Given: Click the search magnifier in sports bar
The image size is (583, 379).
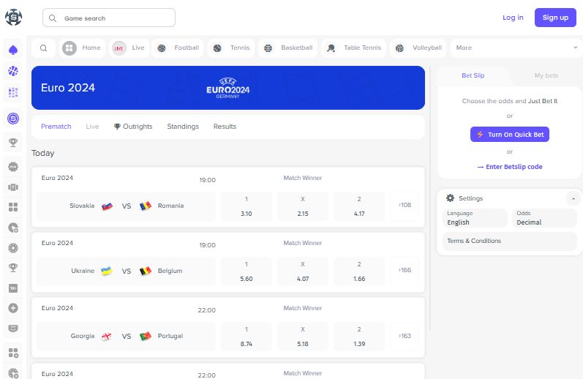Looking at the screenshot, I should tap(43, 48).
